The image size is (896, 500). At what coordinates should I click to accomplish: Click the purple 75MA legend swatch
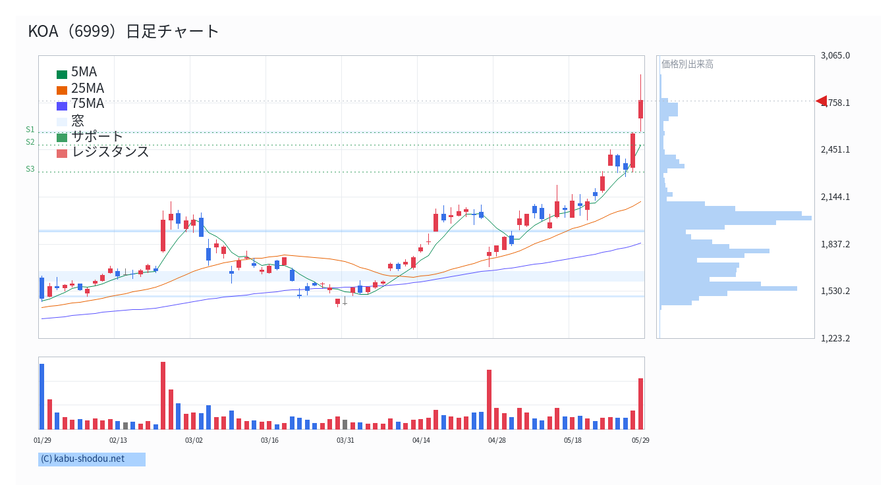[62, 106]
